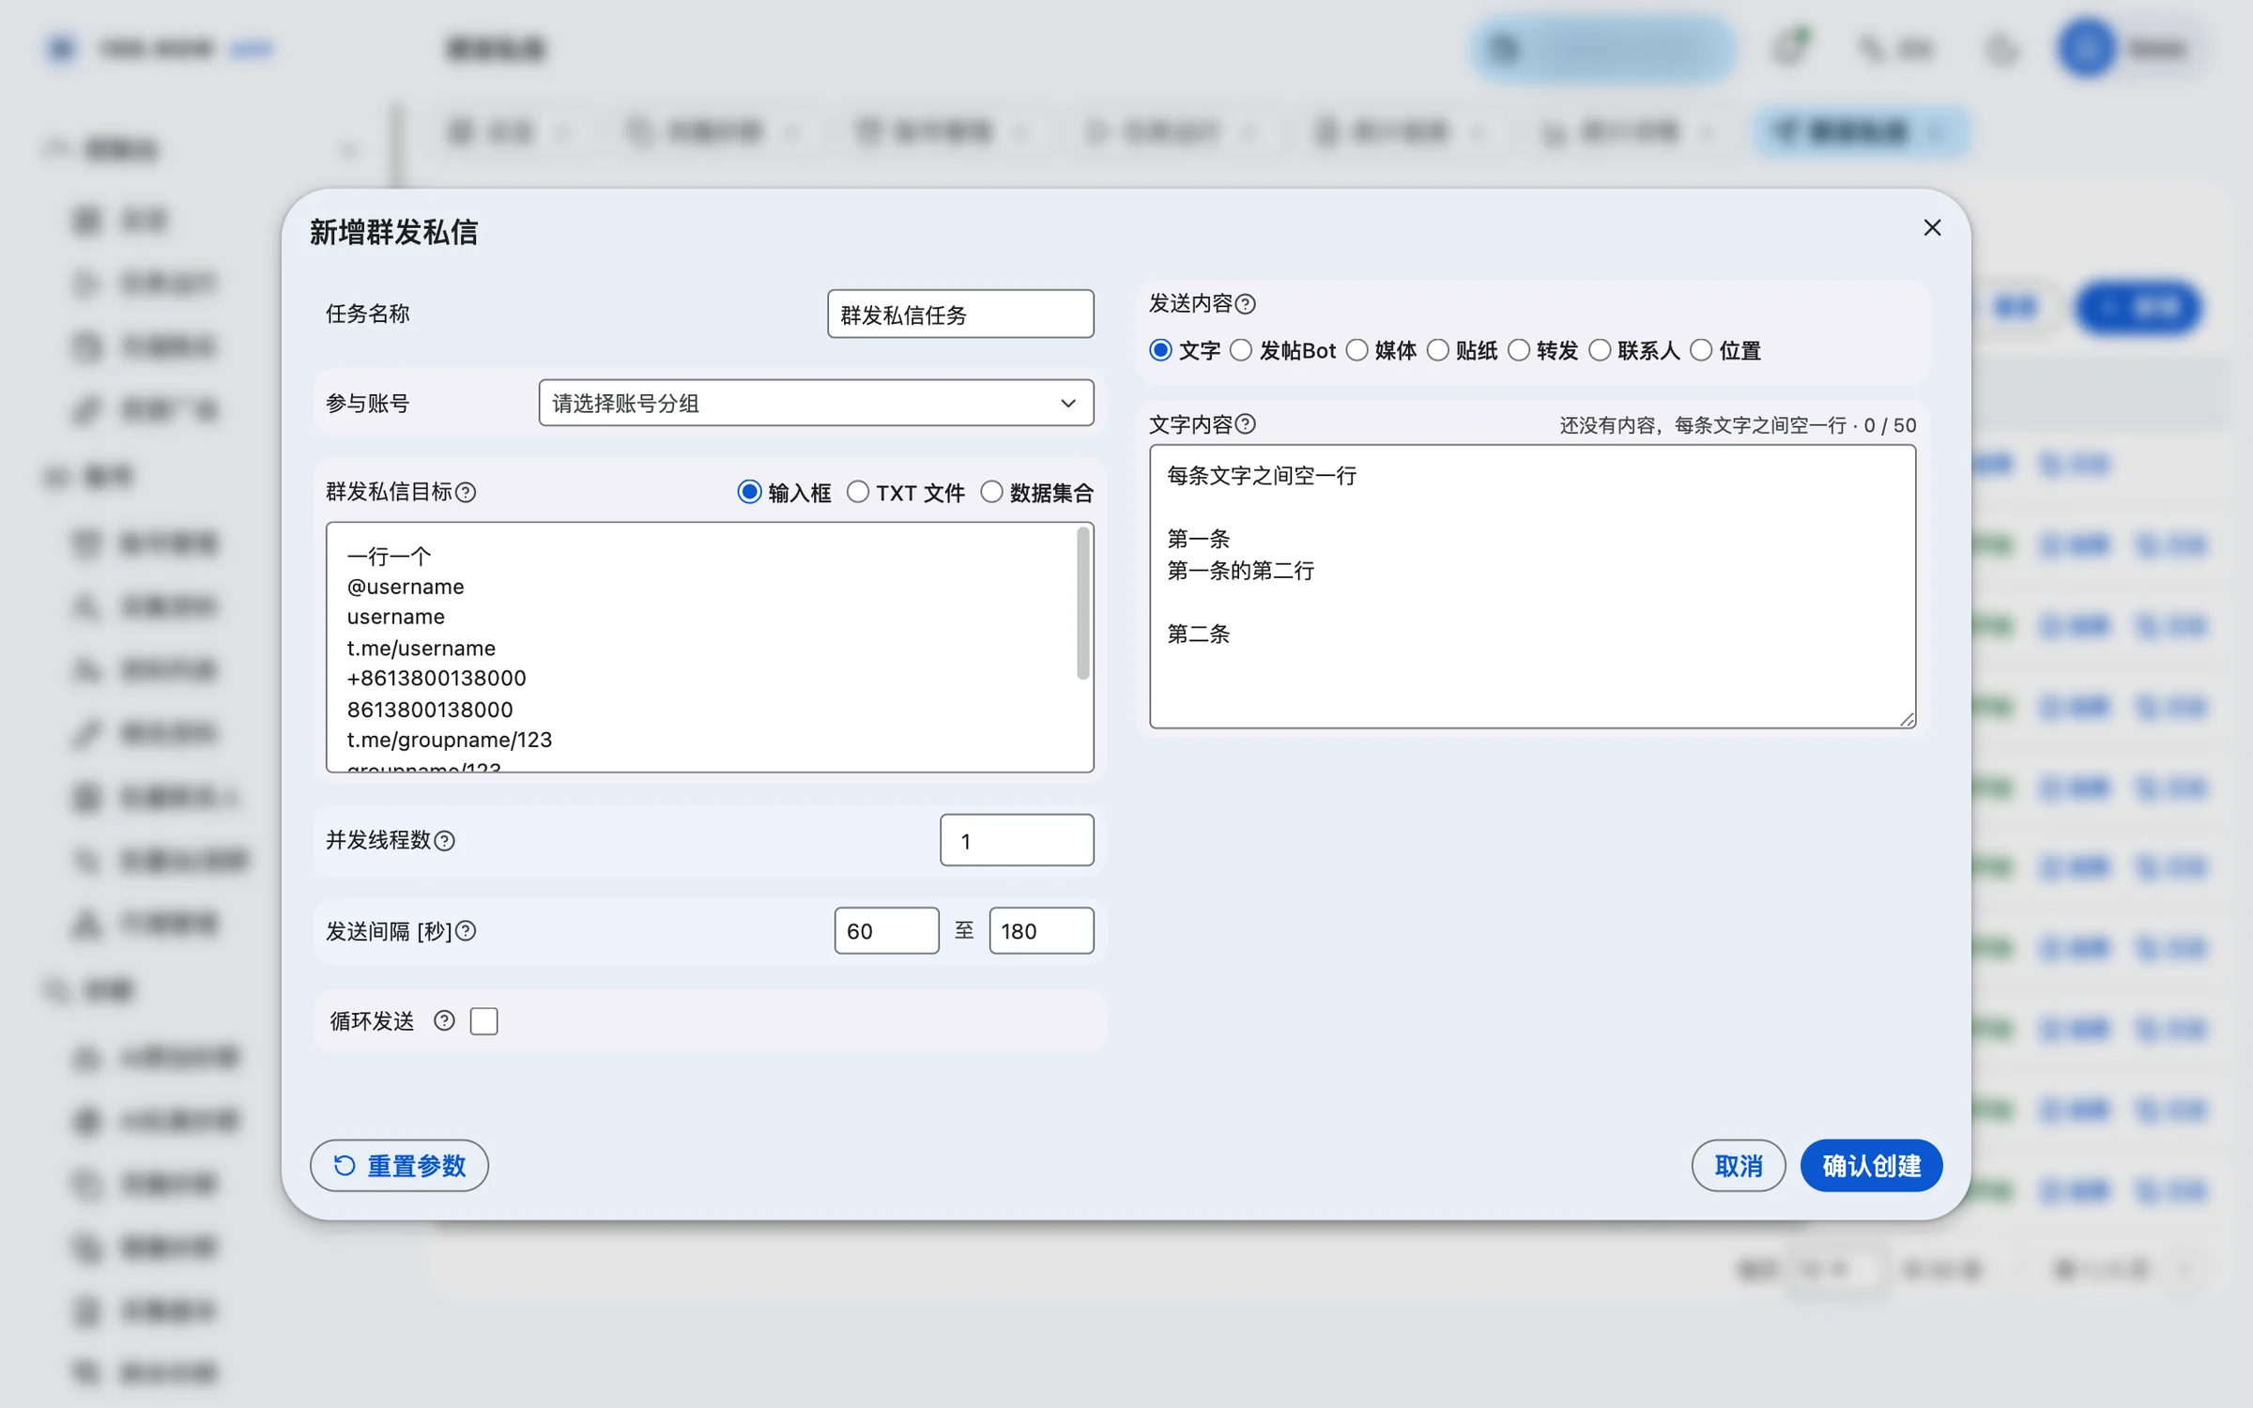Image resolution: width=2253 pixels, height=1408 pixels.
Task: Click the help icon beside 循环发送
Action: coord(444,1020)
